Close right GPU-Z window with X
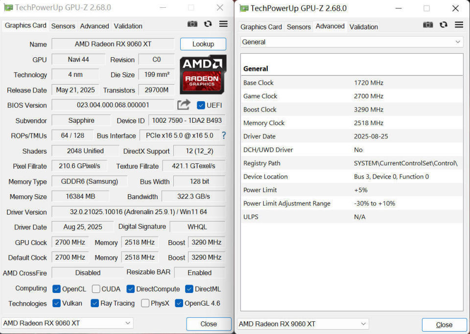The width and height of the screenshot is (470, 334). [x=455, y=8]
